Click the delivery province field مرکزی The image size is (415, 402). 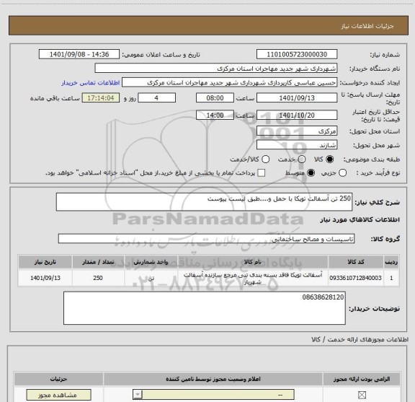(297, 131)
